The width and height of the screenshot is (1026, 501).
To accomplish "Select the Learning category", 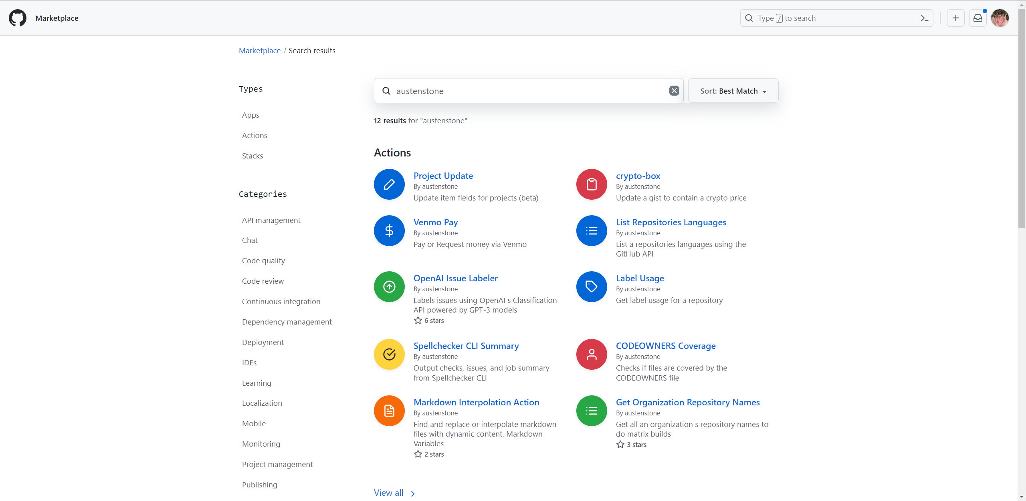I will [256, 383].
